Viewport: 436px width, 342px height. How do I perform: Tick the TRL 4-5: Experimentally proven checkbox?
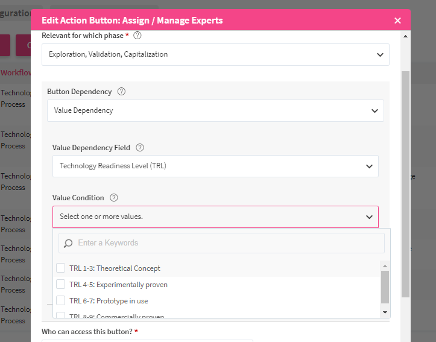click(61, 285)
